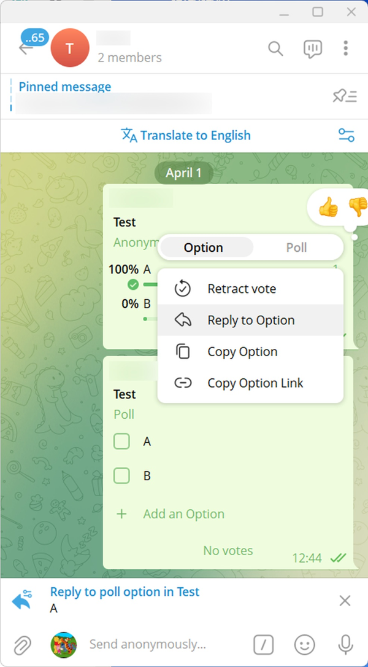Start voice recording with microphone icon
The width and height of the screenshot is (368, 667).
[x=345, y=644]
